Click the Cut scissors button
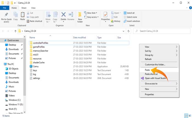Screen dimensions: 192x118 click(x=31, y=13)
